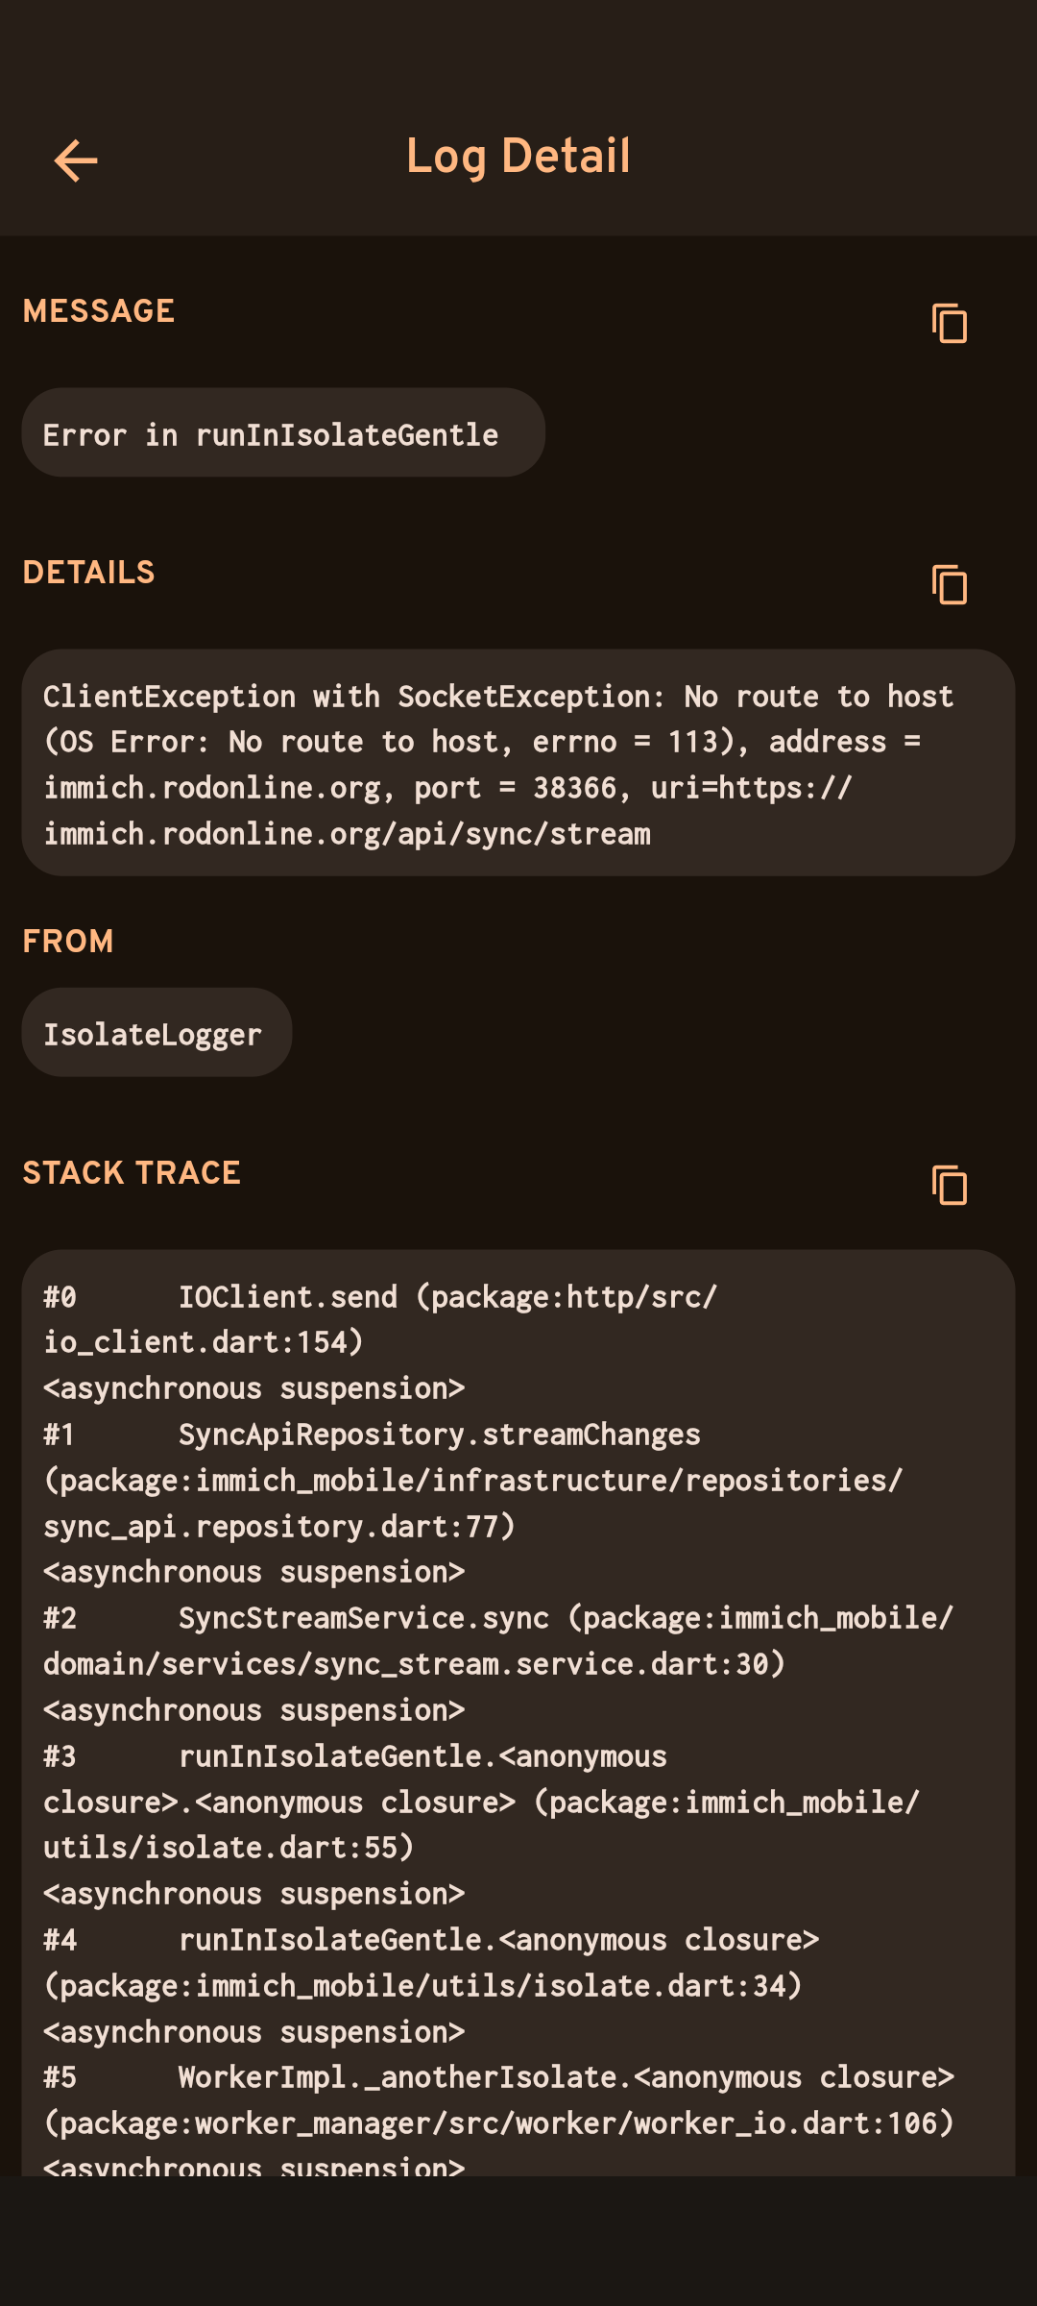
Task: Tap the MESSAGE section header
Action: pos(99,311)
